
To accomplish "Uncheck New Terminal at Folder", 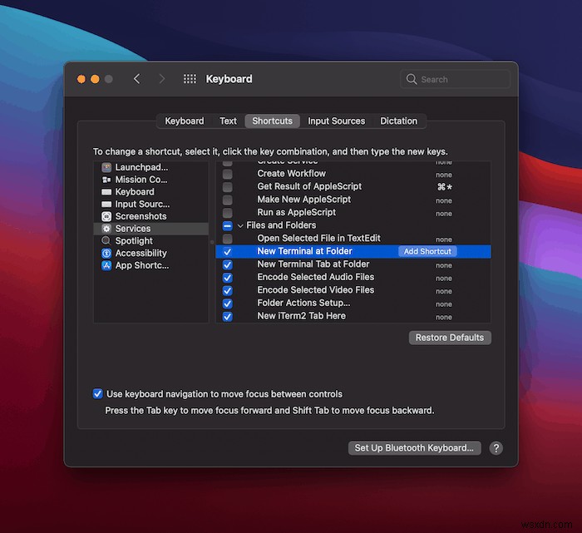I will [228, 252].
